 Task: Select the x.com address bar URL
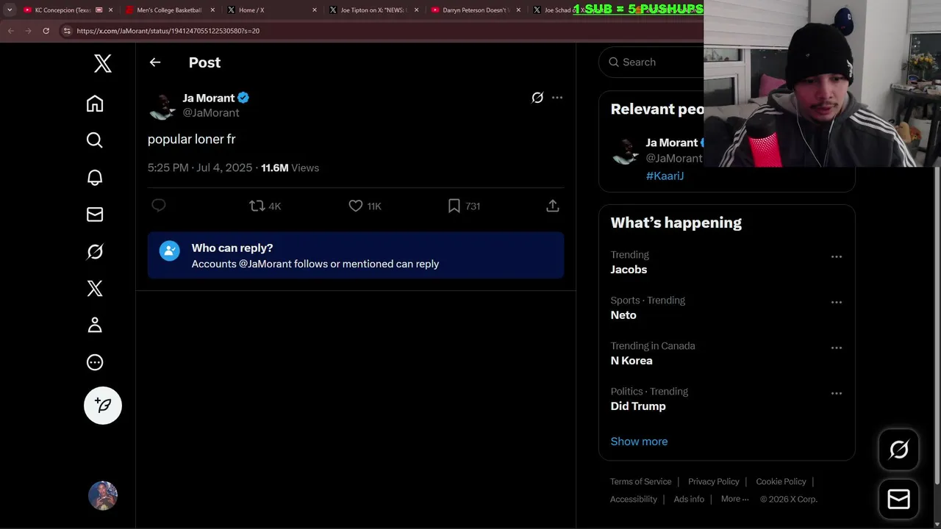pyautogui.click(x=168, y=31)
